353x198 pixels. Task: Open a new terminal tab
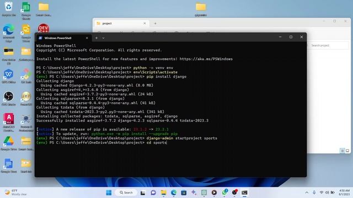[97, 38]
